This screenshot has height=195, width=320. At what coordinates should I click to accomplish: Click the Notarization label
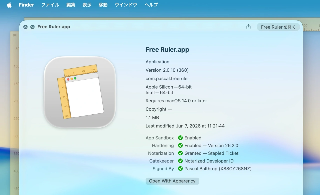(161, 153)
